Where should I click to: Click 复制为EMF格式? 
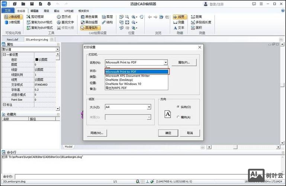(39, 22)
